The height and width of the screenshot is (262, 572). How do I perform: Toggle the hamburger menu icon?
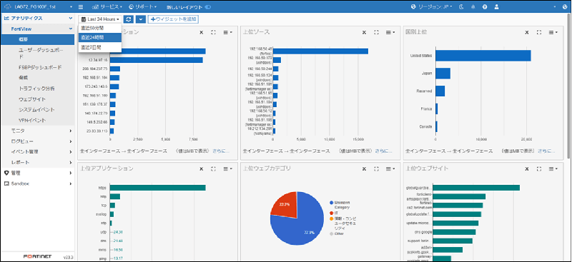click(x=81, y=6)
